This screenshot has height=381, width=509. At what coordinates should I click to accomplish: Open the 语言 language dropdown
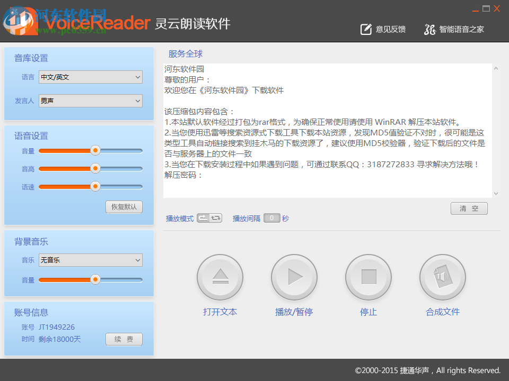click(90, 77)
